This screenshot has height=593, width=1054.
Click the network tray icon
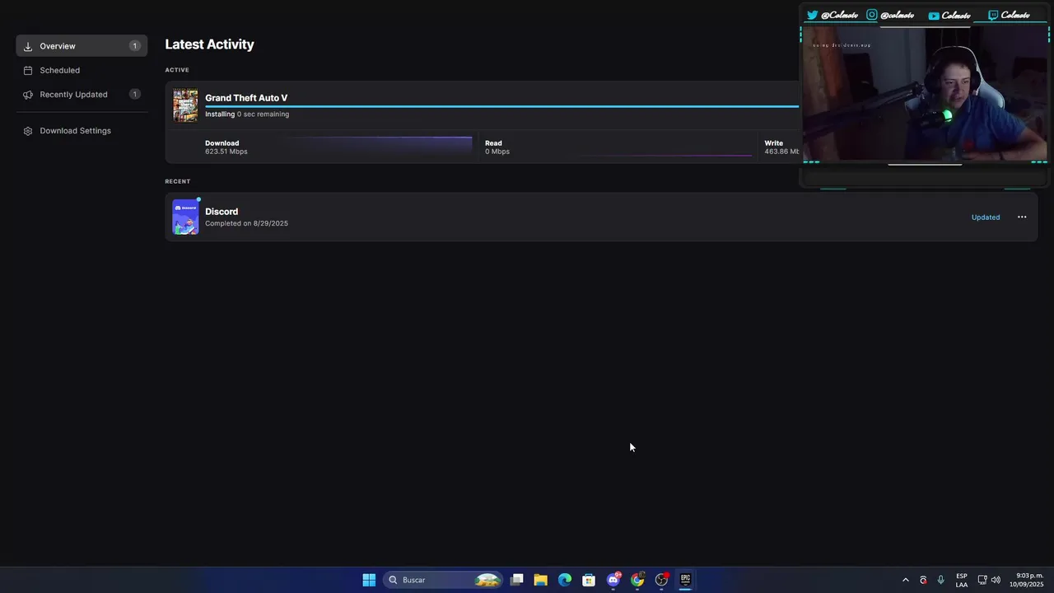click(x=982, y=580)
